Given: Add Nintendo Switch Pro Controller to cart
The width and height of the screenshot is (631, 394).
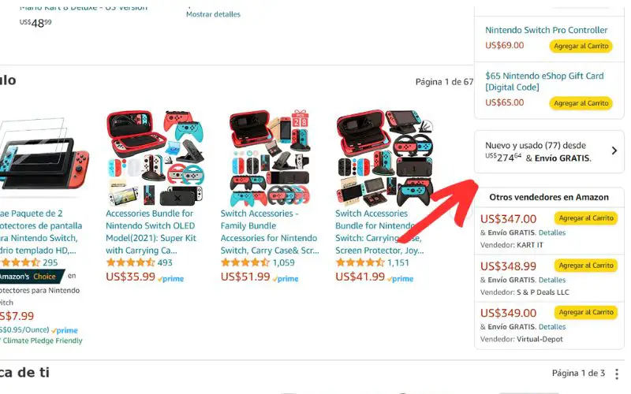Looking at the screenshot, I should (x=581, y=46).
